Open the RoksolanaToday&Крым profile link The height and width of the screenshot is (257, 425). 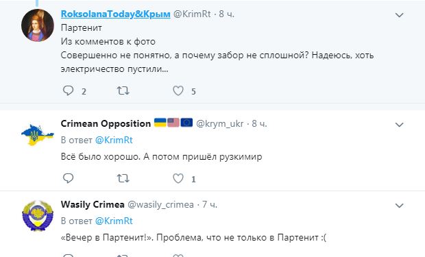point(115,14)
